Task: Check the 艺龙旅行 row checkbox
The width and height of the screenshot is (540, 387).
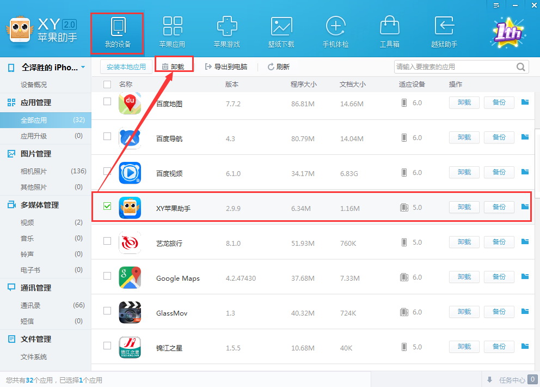Action: click(107, 241)
